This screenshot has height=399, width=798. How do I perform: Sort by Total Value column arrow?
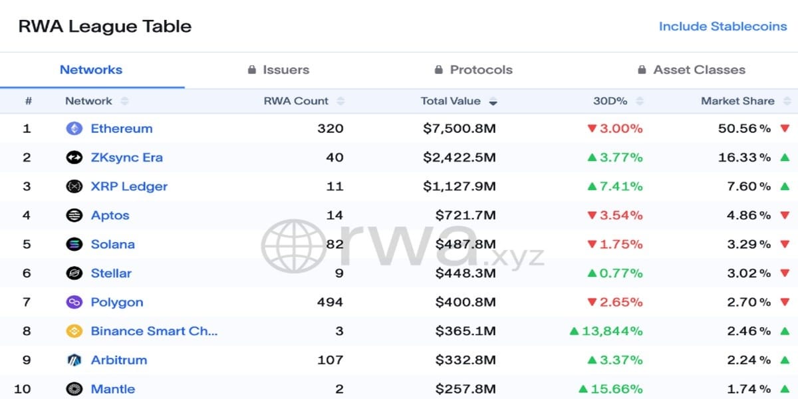click(x=493, y=102)
